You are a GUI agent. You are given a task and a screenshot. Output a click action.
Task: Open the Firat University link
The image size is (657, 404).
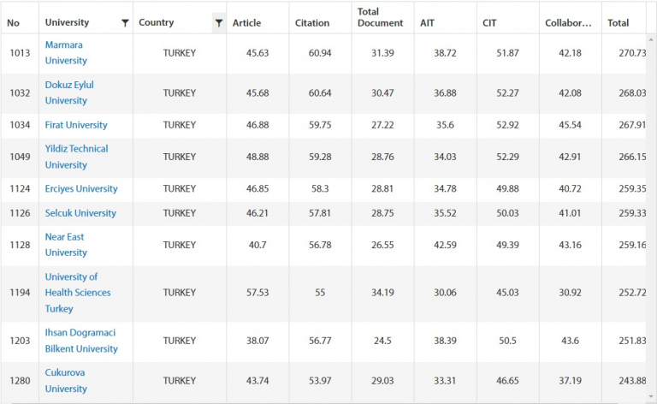click(x=76, y=125)
